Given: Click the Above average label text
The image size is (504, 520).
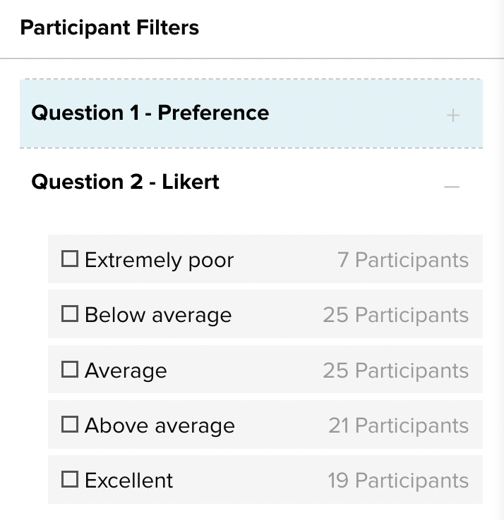Looking at the screenshot, I should 160,426.
